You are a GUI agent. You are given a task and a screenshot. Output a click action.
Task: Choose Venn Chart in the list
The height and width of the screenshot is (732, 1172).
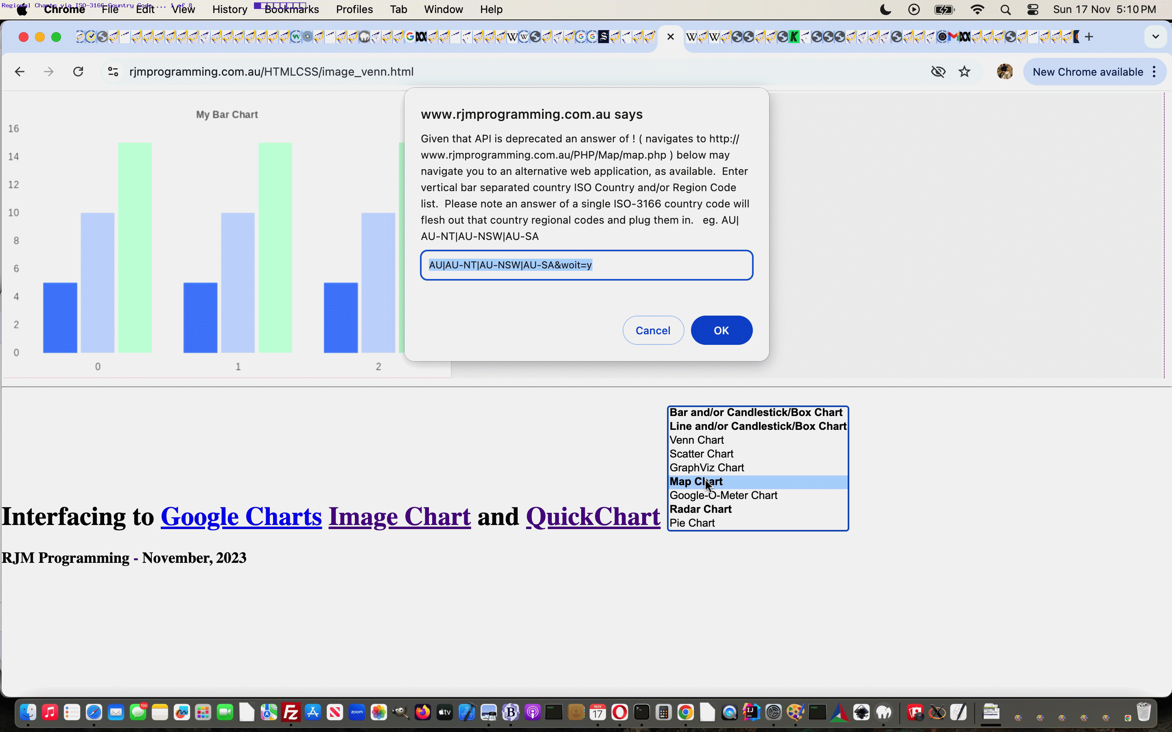[x=757, y=440]
